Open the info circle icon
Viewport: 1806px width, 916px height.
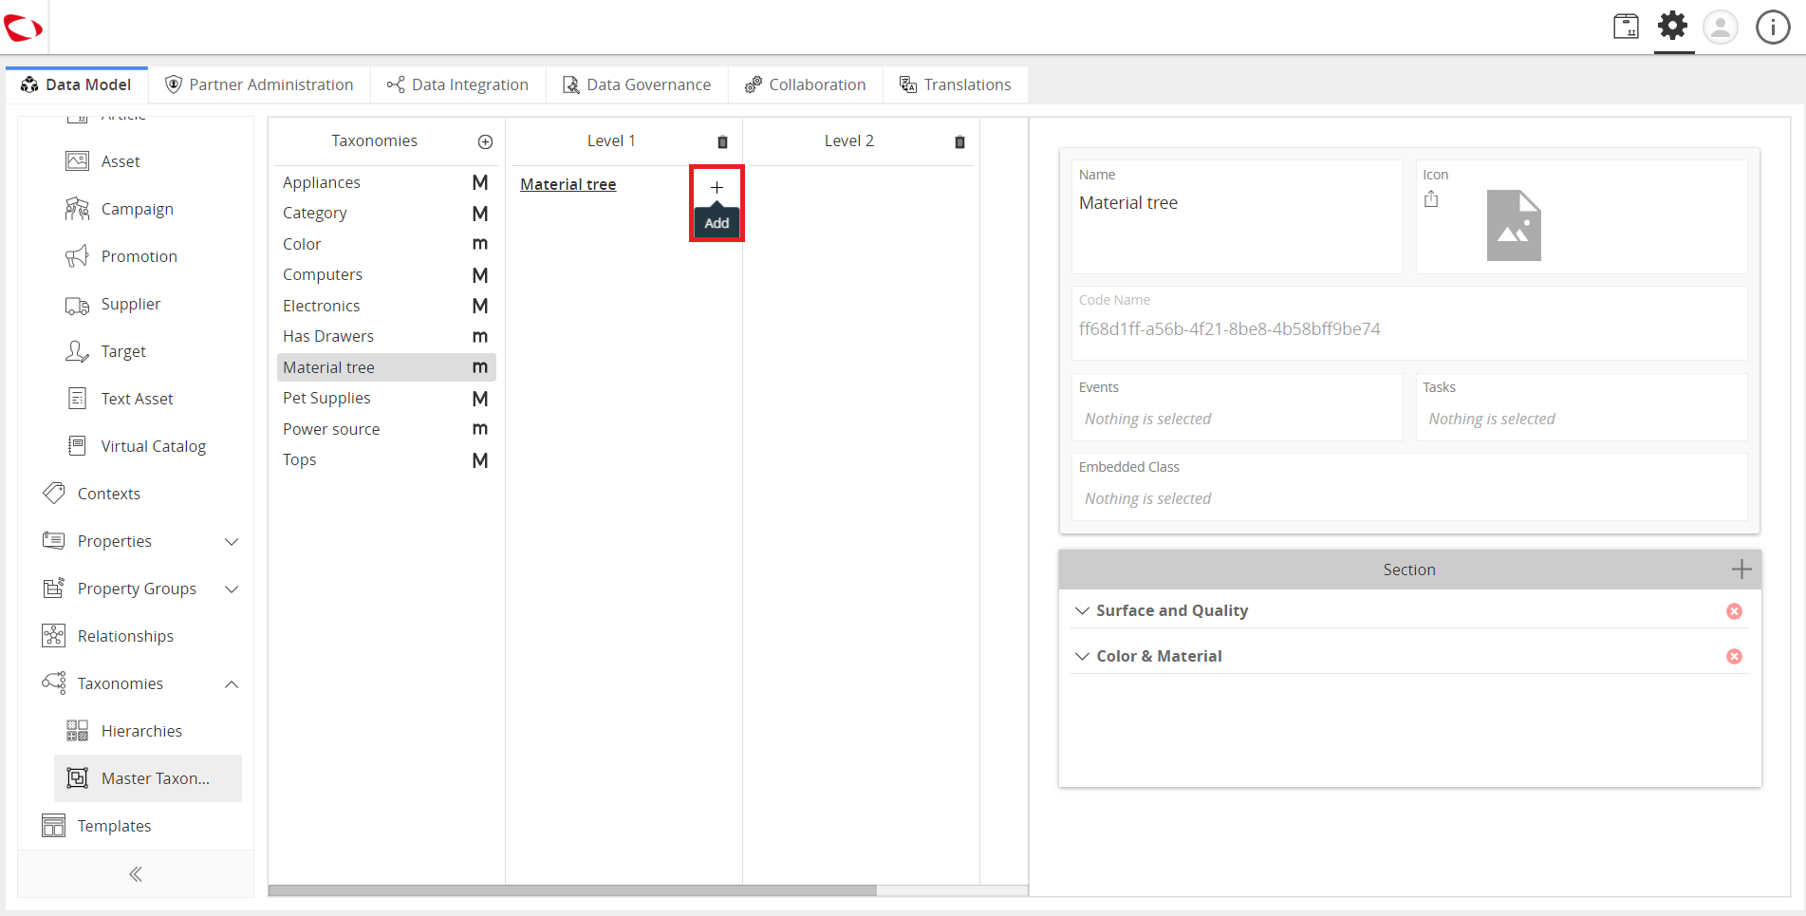point(1772,27)
